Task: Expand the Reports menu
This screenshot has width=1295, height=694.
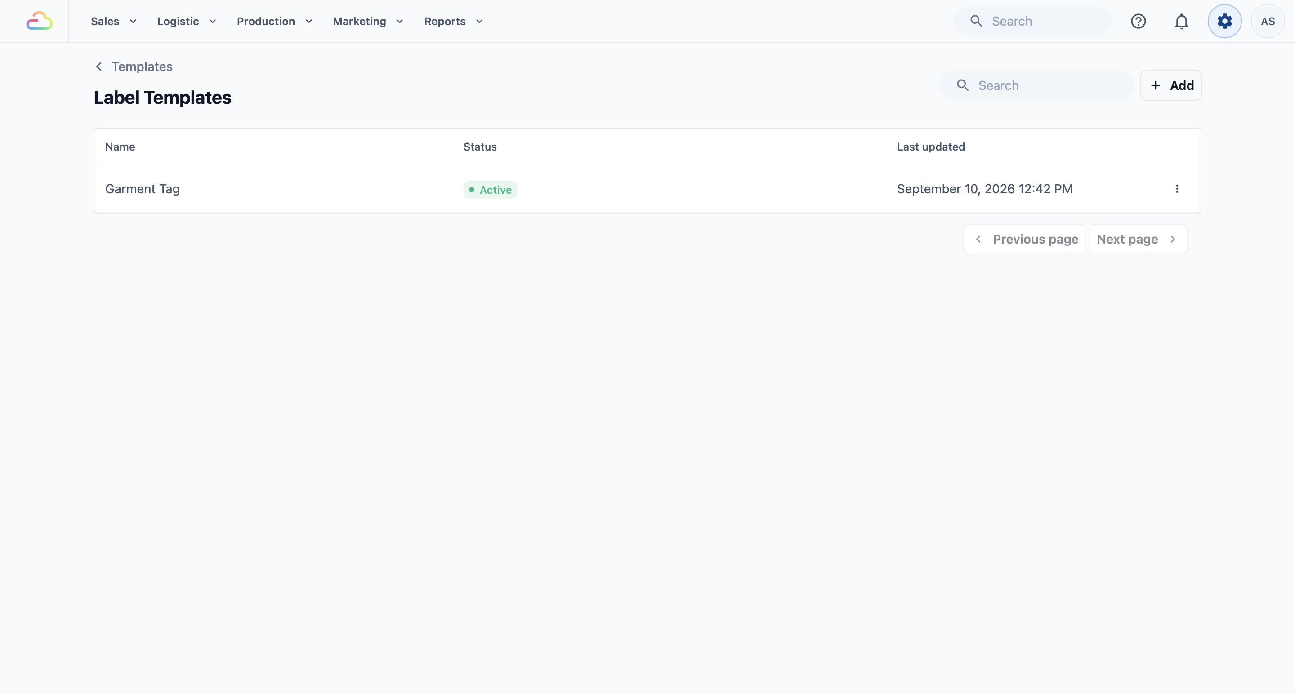Action: coord(453,21)
